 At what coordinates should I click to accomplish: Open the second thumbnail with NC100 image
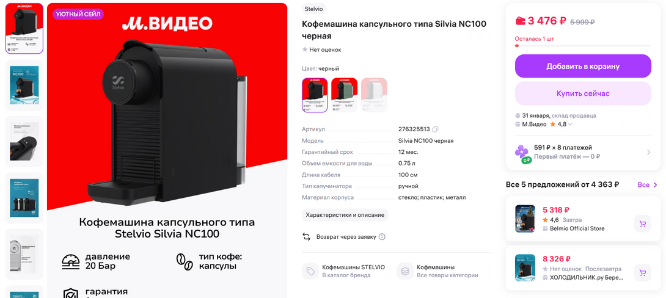(x=24, y=84)
